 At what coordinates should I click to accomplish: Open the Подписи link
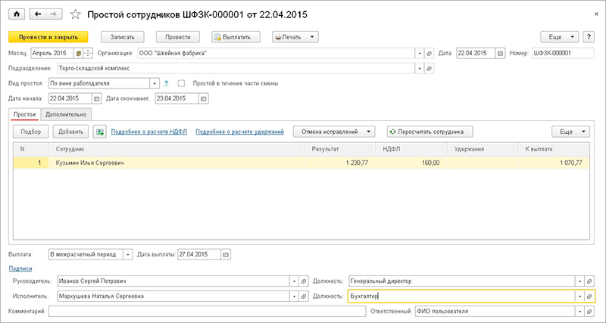click(20, 269)
